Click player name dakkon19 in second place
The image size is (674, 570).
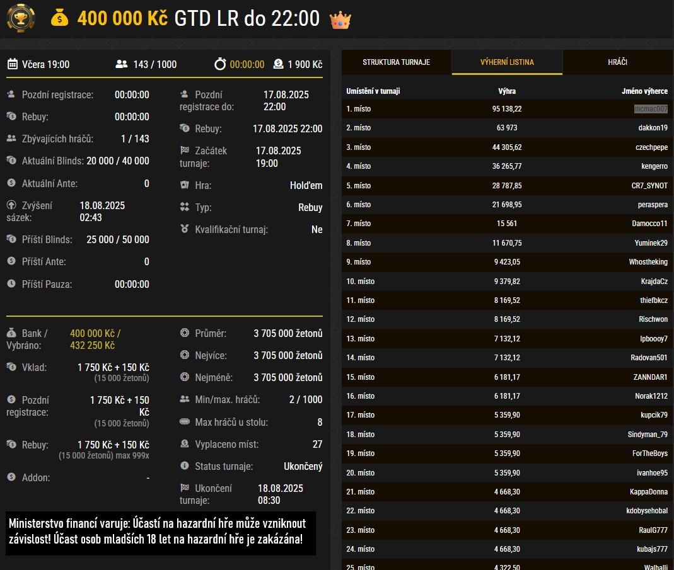click(653, 128)
